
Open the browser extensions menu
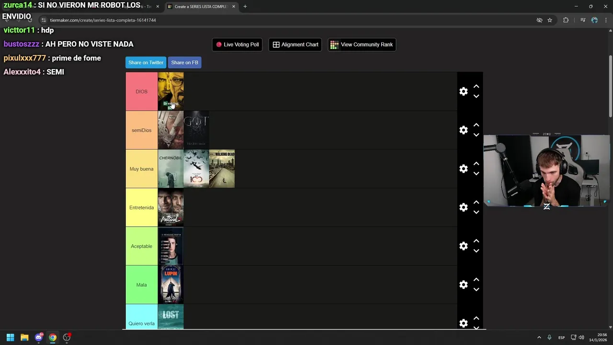(x=566, y=20)
